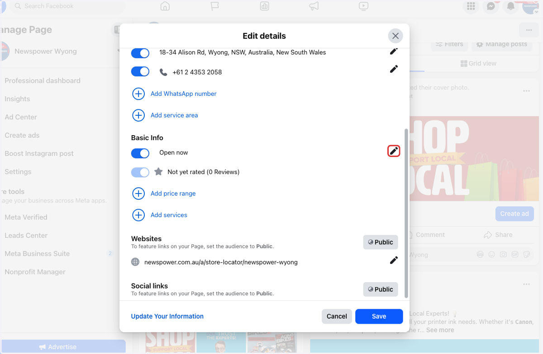
Task: Click Create ad button on post
Action: tap(514, 214)
